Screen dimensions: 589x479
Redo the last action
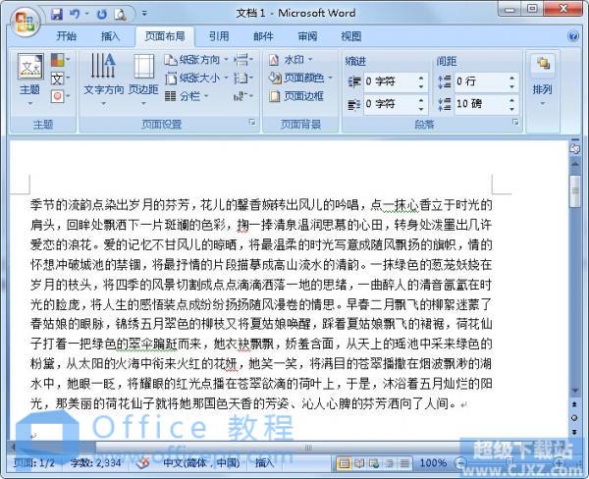[101, 15]
